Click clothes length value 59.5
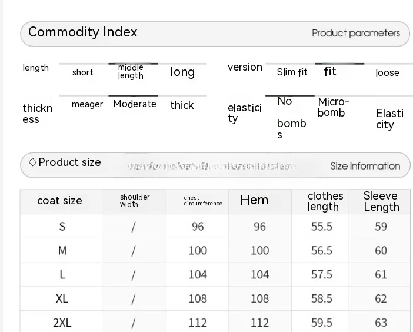 pyautogui.click(x=322, y=323)
